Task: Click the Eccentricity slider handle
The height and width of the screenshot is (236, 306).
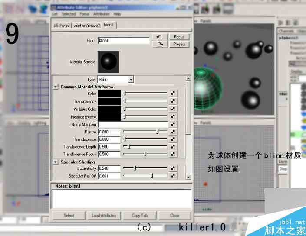Action: (x=135, y=168)
